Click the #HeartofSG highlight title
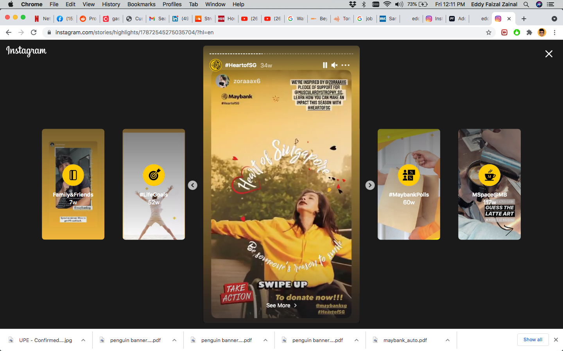 [241, 65]
